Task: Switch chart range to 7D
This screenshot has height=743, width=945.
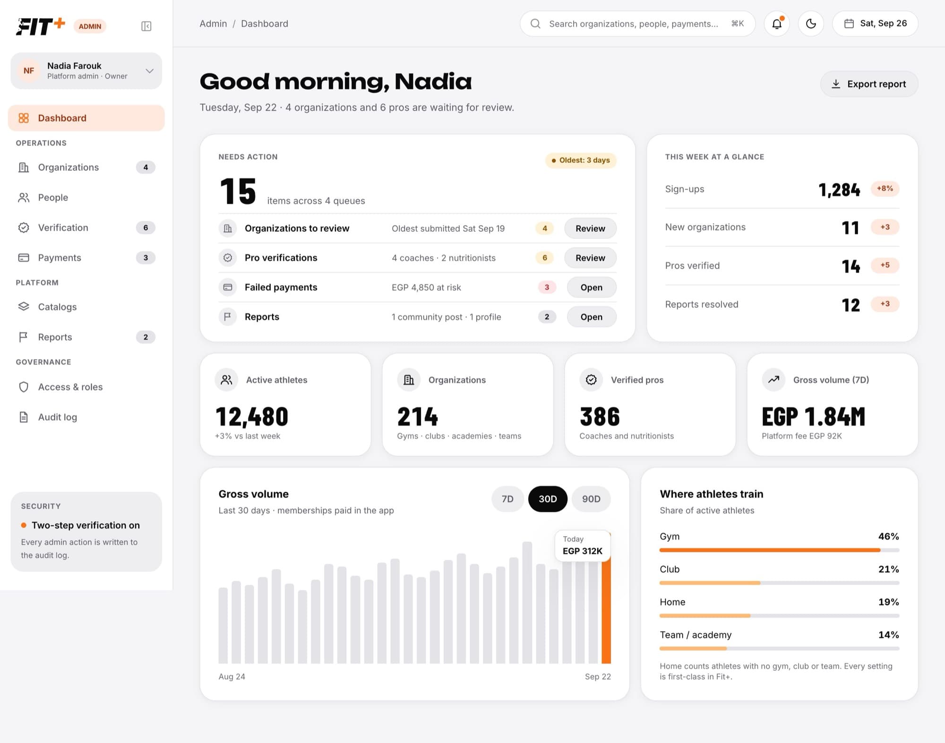Action: (x=507, y=499)
